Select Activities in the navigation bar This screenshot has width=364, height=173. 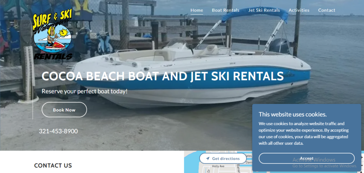(299, 10)
